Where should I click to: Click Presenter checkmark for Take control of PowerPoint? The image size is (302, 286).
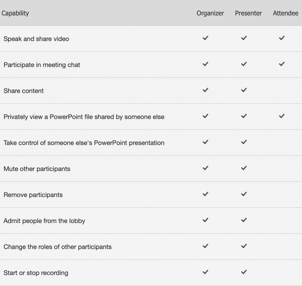[x=244, y=142]
